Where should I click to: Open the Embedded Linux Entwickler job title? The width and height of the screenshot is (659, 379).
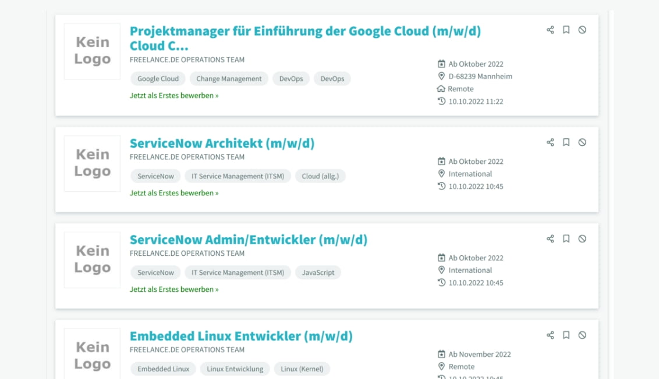[x=241, y=337]
